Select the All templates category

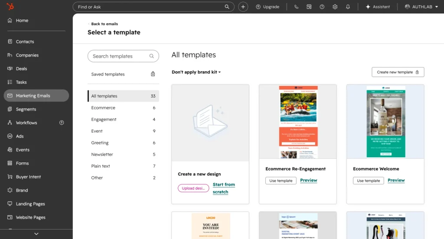123,96
